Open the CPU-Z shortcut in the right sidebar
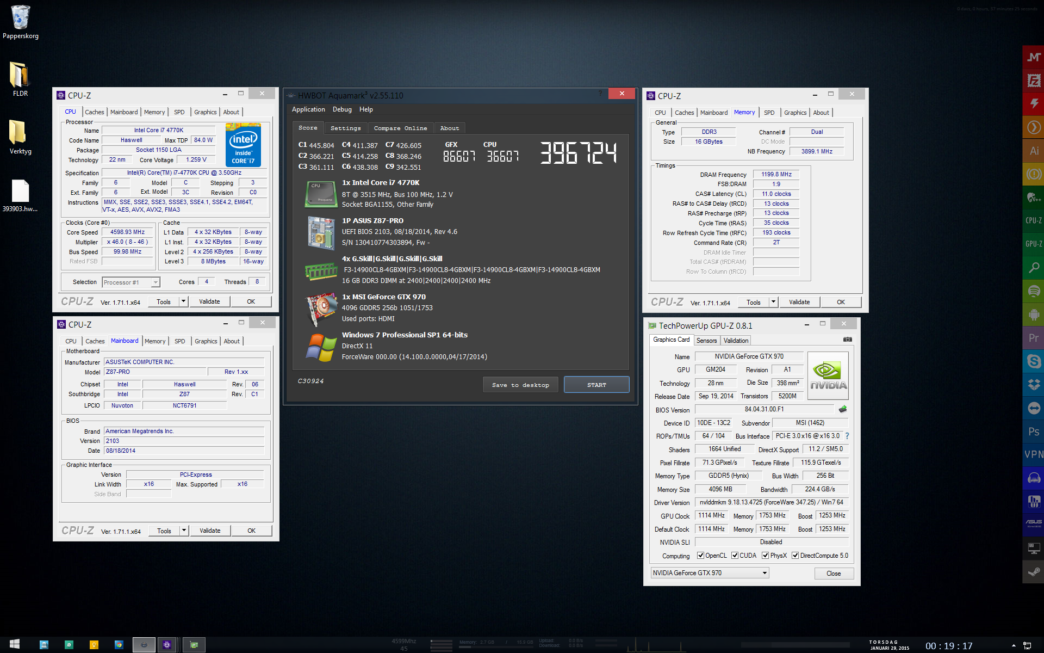Viewport: 1044px width, 653px height. [1033, 220]
